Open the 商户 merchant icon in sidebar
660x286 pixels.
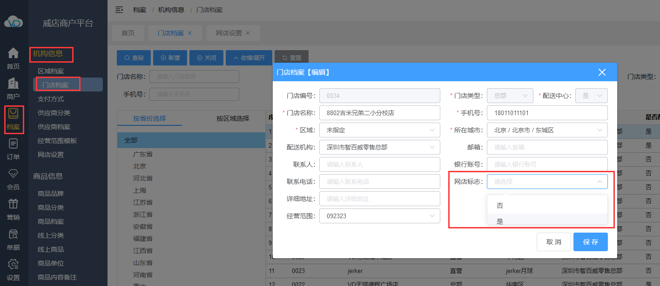coord(13,84)
